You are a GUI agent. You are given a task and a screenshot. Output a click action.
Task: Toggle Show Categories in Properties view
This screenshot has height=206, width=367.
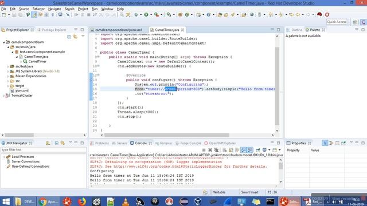coord(325,143)
